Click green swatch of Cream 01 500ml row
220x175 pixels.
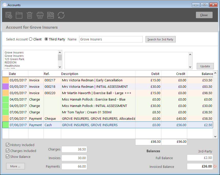pyautogui.click(x=6, y=112)
